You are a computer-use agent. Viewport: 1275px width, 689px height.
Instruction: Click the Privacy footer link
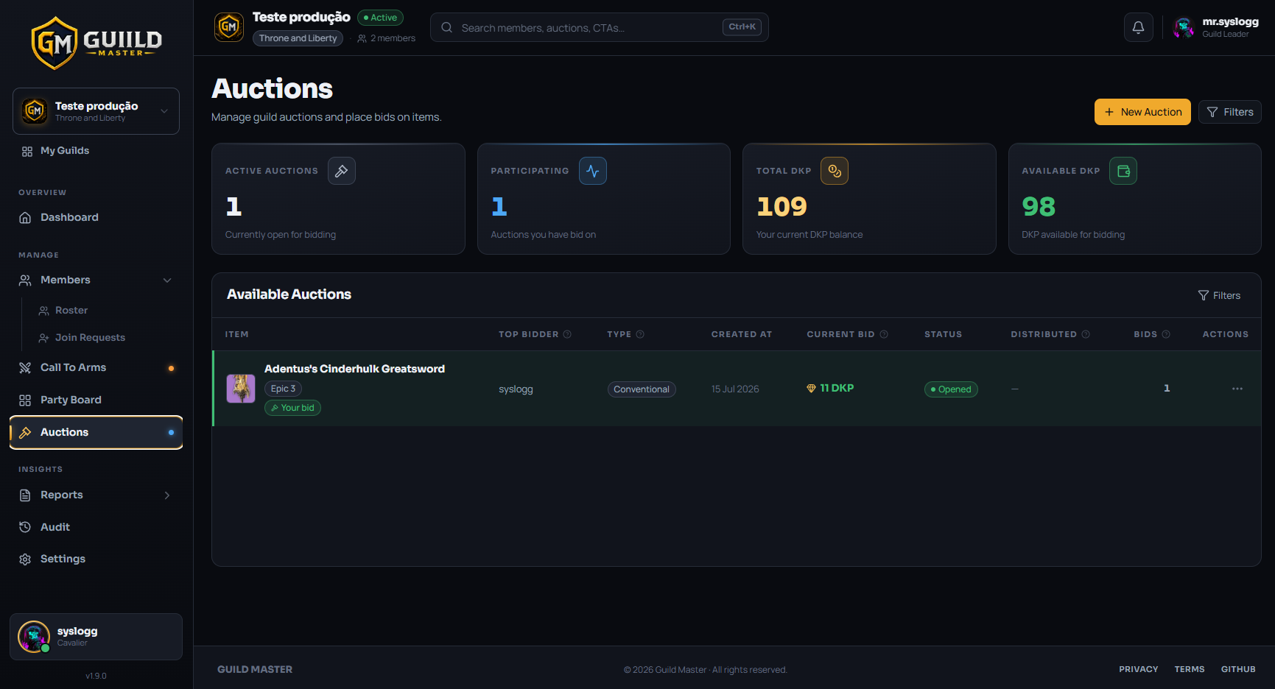point(1139,669)
